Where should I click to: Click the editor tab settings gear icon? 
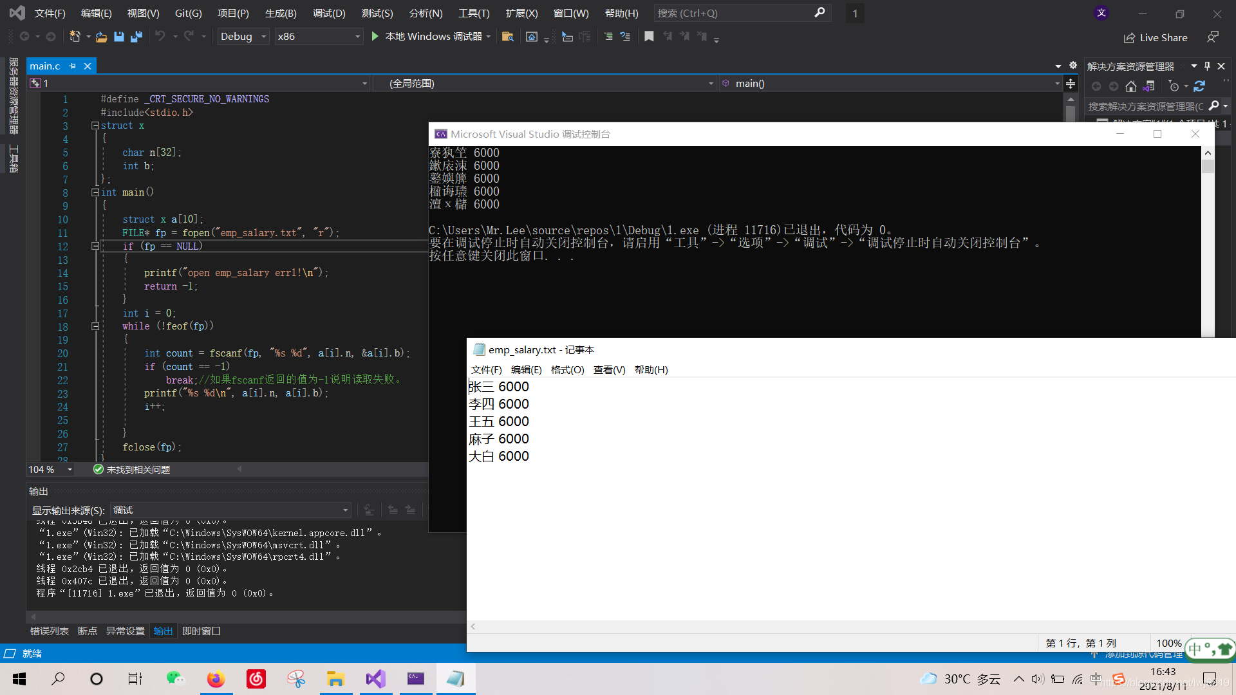pyautogui.click(x=1073, y=66)
